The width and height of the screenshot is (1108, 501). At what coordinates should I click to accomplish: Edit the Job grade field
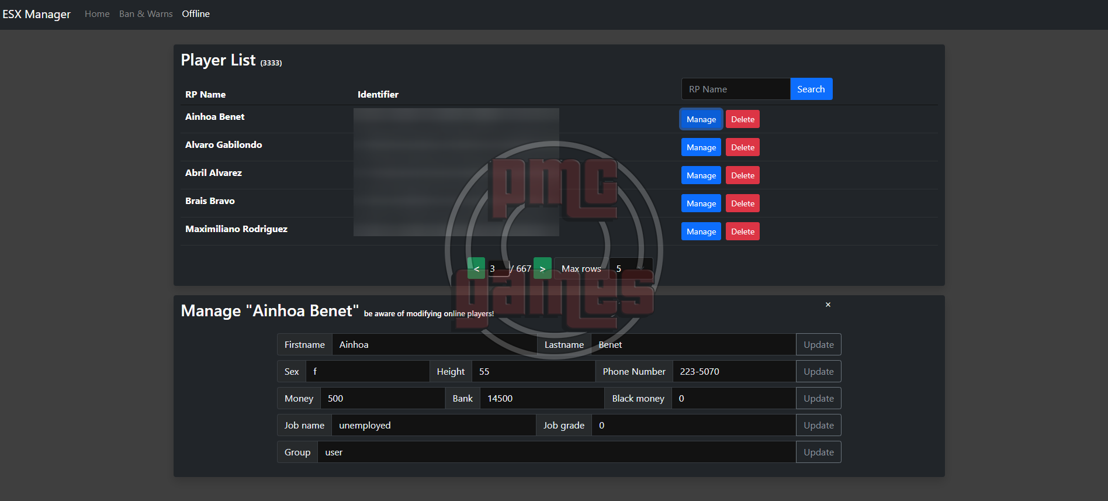(x=694, y=425)
